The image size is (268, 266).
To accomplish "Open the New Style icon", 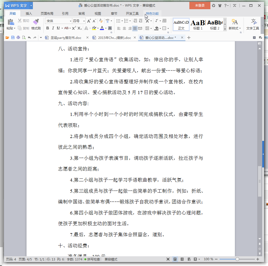I will pyautogui.click(x=235, y=22).
